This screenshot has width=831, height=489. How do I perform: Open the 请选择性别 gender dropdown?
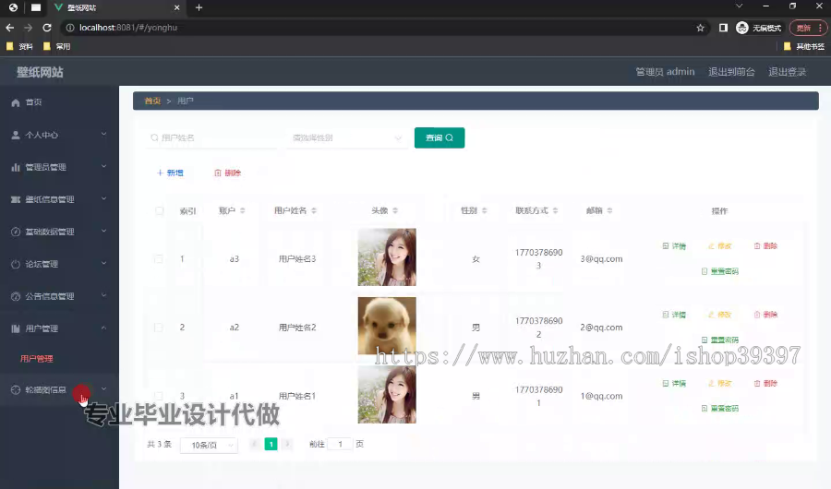[x=346, y=137]
